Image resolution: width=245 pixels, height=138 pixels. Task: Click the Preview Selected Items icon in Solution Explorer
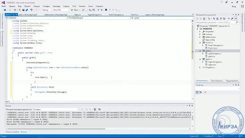[x=236, y=19]
